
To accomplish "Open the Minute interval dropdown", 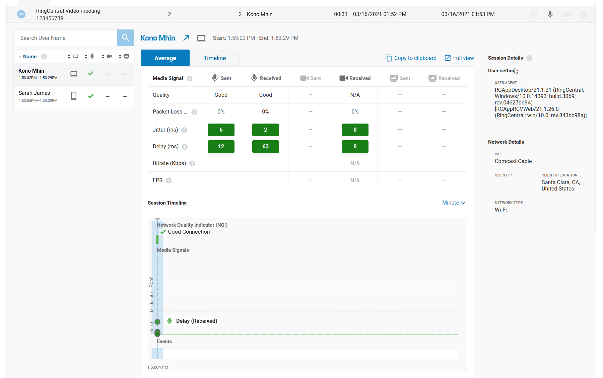I will (454, 203).
